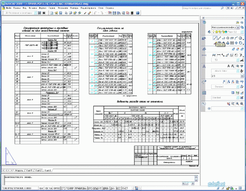
Task: Click the Help question mark icon
Action: [138, 13]
